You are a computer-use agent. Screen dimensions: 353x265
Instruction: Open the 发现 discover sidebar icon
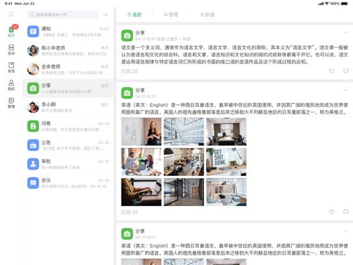coord(12,67)
